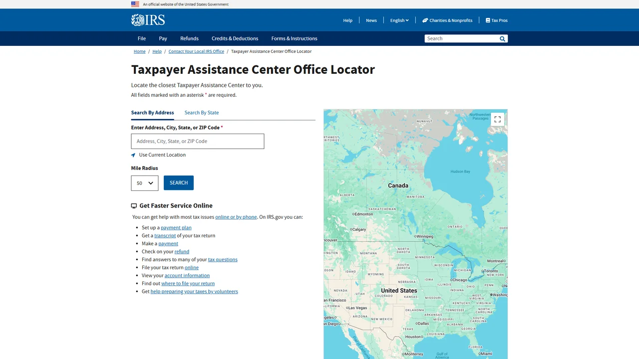
Task: Click the Charities & Nonprofits icon
Action: 425,20
